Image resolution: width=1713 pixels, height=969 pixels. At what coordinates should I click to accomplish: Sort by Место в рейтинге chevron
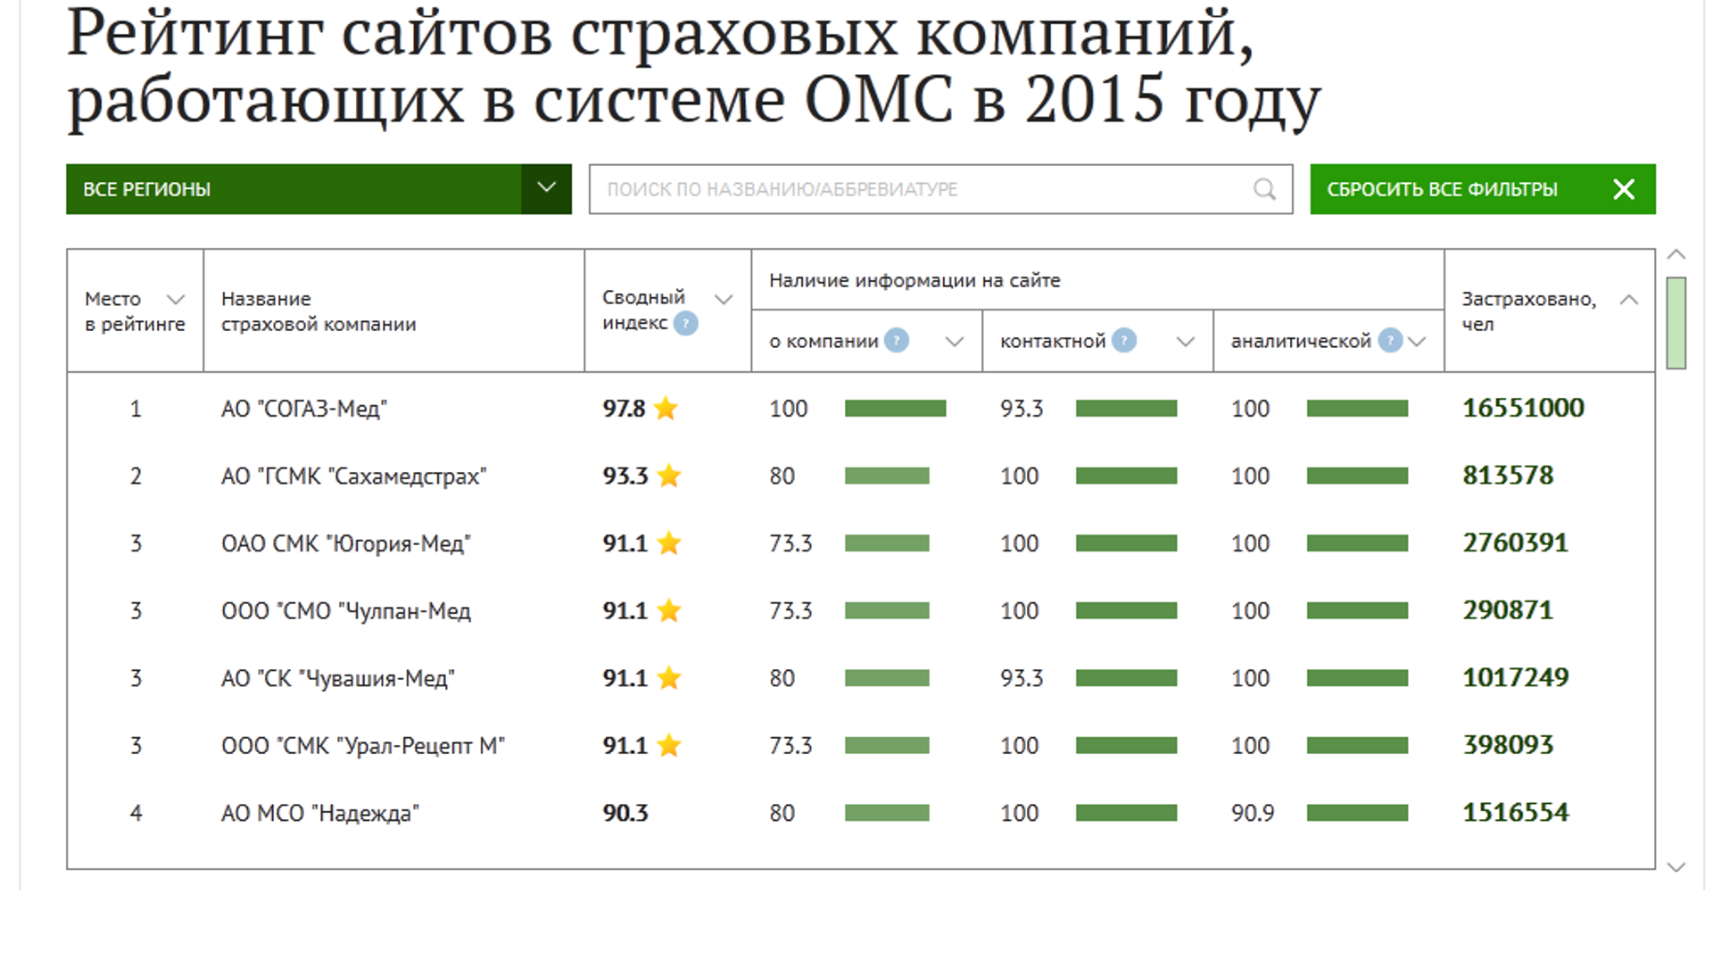pyautogui.click(x=176, y=300)
